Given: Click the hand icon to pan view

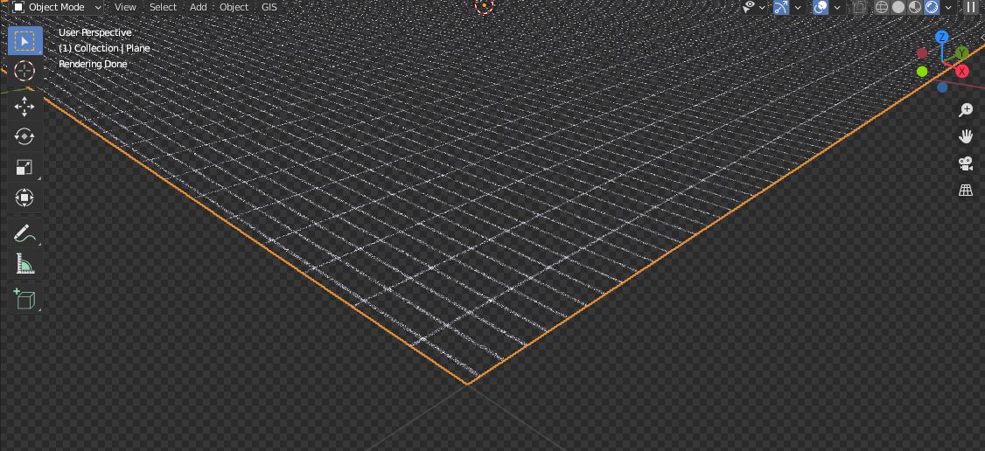Looking at the screenshot, I should tap(966, 136).
